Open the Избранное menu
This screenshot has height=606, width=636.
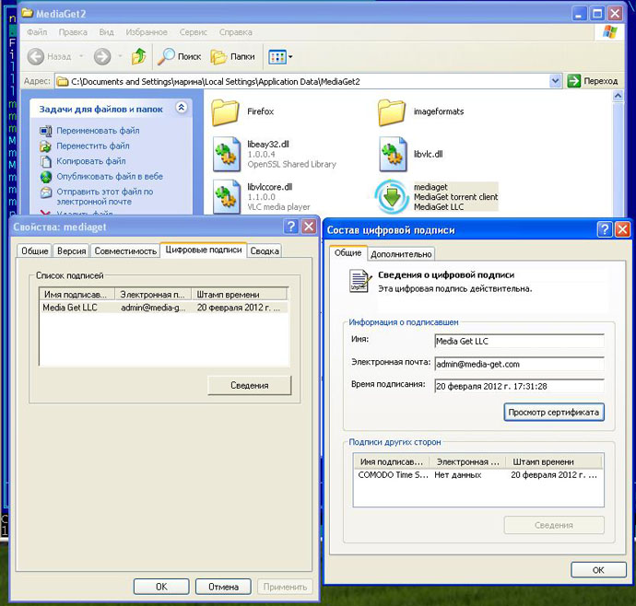tap(147, 32)
